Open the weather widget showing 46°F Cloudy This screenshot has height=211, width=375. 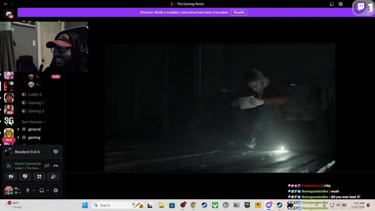[x=13, y=205]
